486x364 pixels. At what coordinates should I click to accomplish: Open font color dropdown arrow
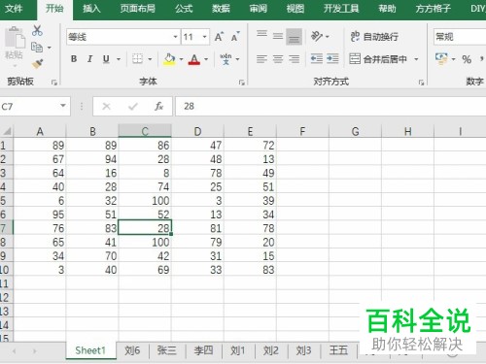[206, 59]
